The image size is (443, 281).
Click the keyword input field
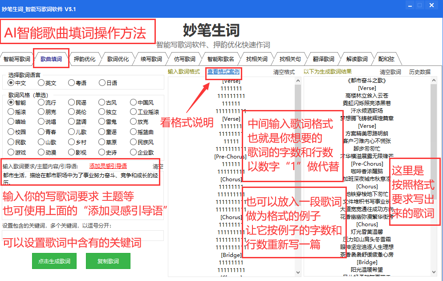pyautogui.click(x=83, y=235)
